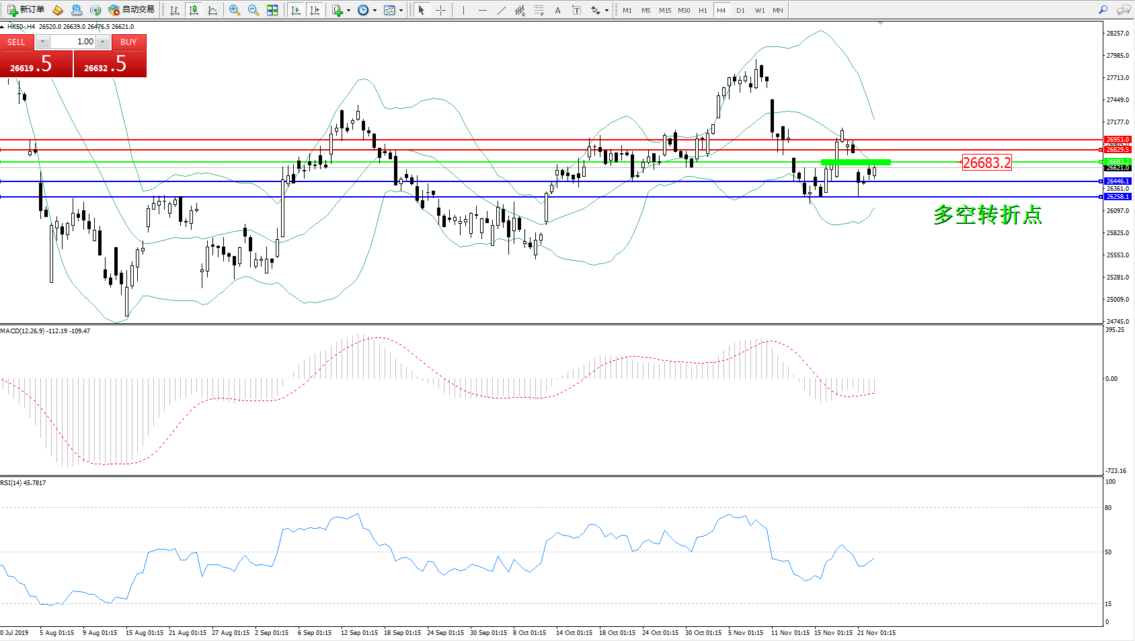Draw a trendline with the diagonal line tool

point(501,10)
